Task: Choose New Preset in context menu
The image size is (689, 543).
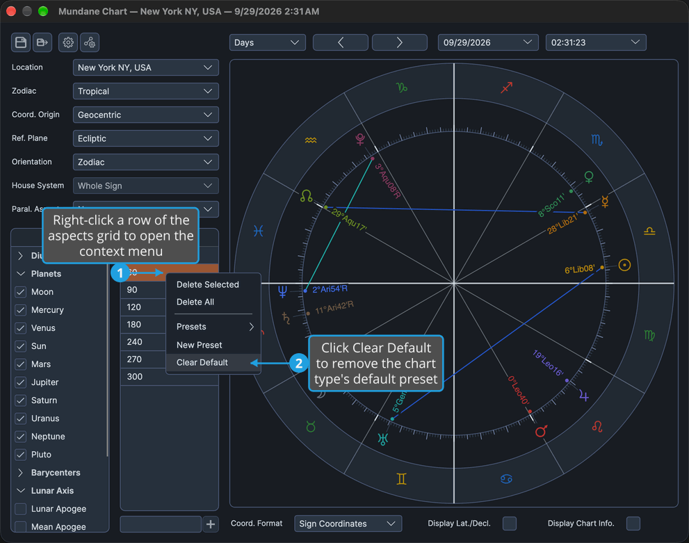Action: (213, 346)
